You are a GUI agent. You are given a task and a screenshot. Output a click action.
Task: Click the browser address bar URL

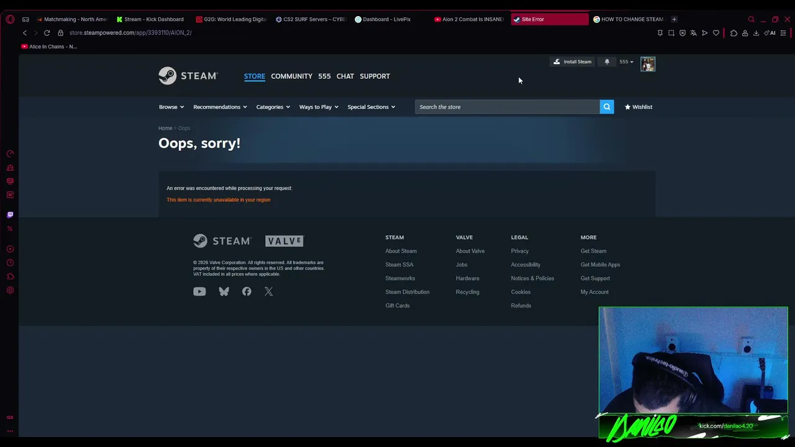point(130,33)
